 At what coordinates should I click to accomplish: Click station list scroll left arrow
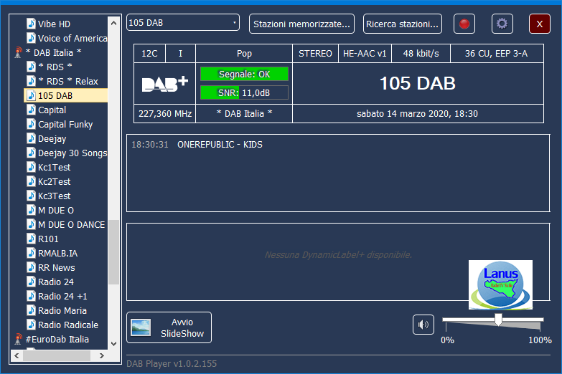pyautogui.click(x=17, y=355)
